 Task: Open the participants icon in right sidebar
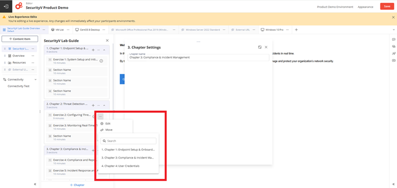point(394,54)
